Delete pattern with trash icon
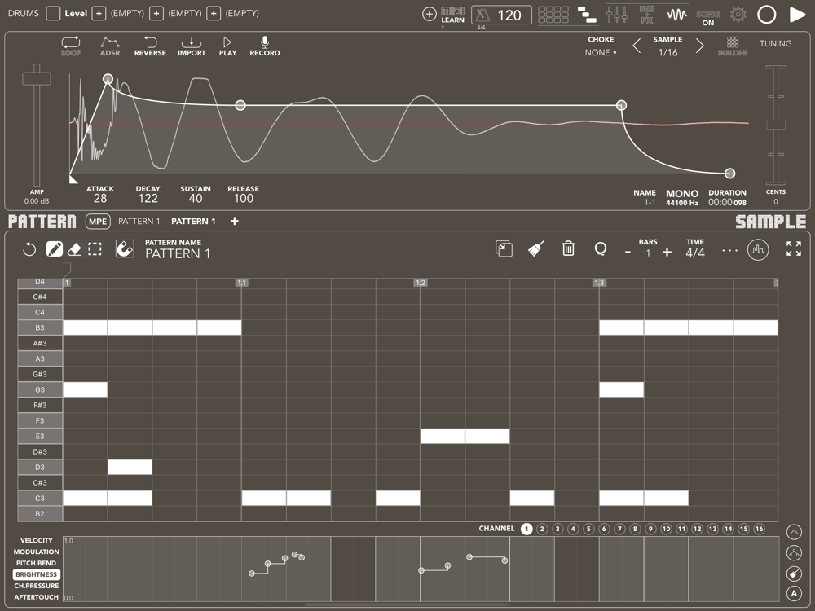Screen dimensions: 815x611 point(568,248)
